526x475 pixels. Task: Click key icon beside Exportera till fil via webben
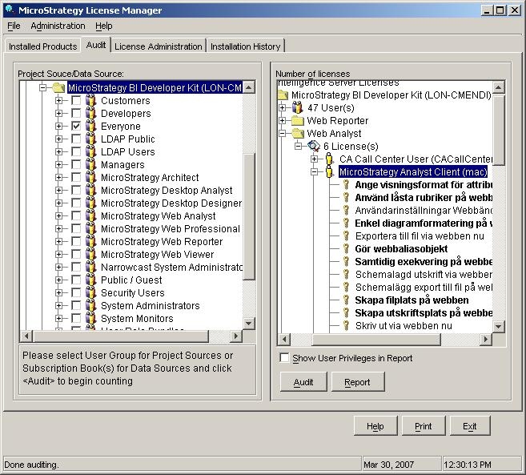coord(346,235)
